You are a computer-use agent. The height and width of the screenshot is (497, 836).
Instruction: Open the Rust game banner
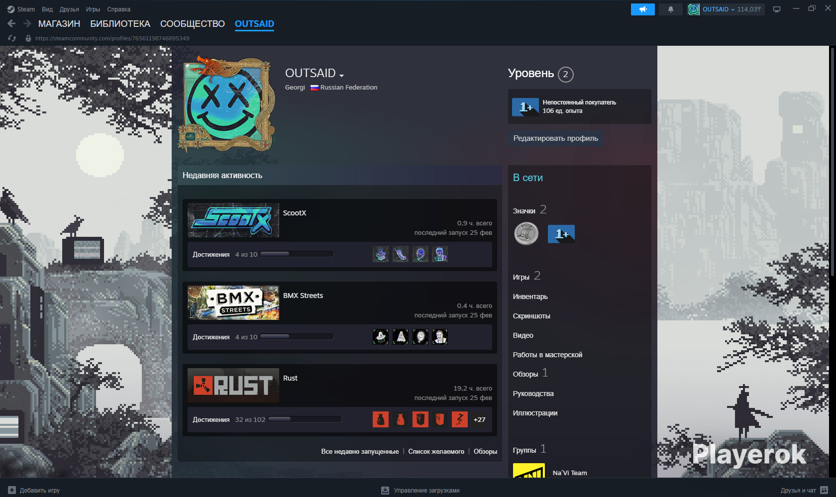click(x=233, y=385)
